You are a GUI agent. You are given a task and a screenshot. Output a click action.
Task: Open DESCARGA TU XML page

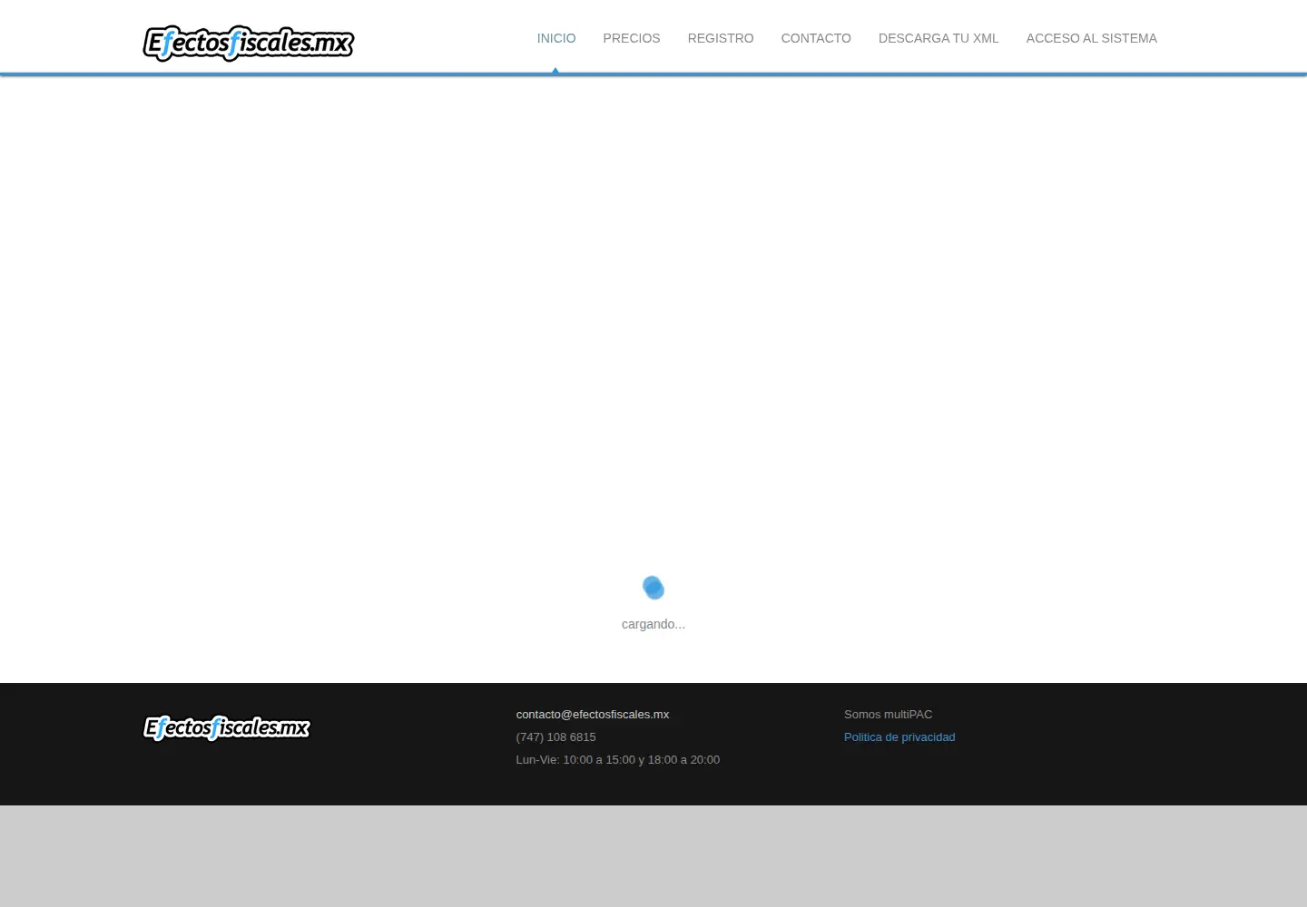[x=938, y=38]
